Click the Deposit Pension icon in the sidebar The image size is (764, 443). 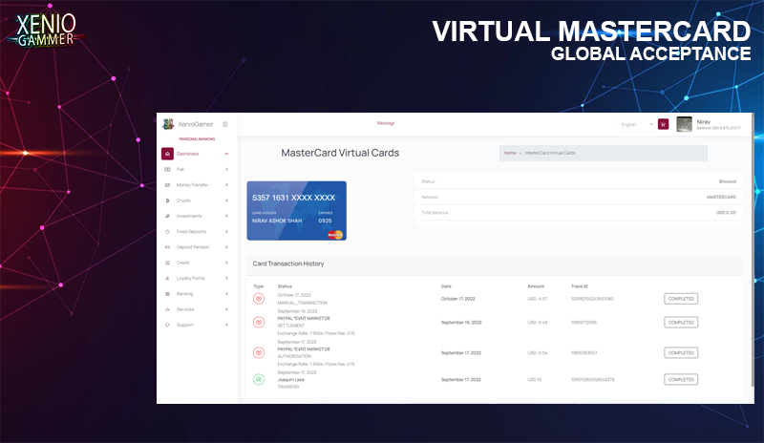[168, 247]
